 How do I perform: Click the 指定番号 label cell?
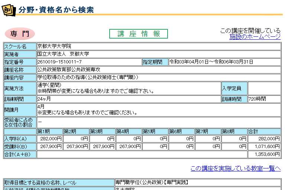pyautogui.click(x=20, y=62)
